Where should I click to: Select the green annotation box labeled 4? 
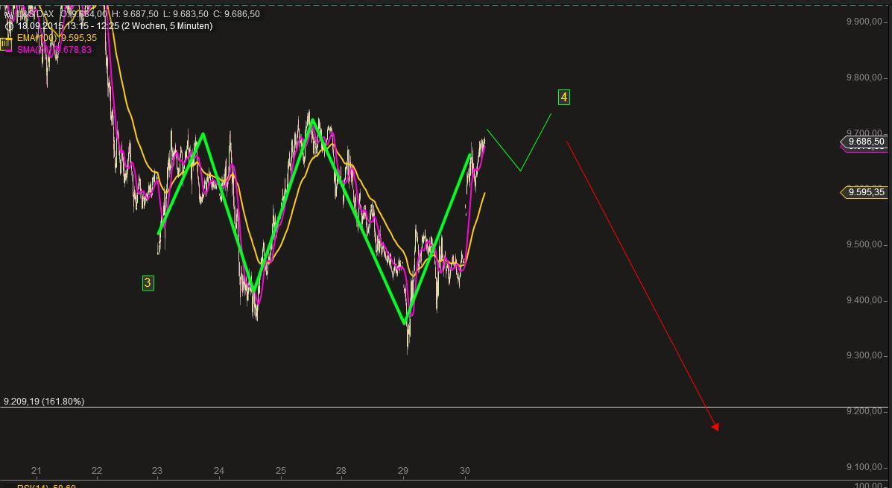pos(563,97)
